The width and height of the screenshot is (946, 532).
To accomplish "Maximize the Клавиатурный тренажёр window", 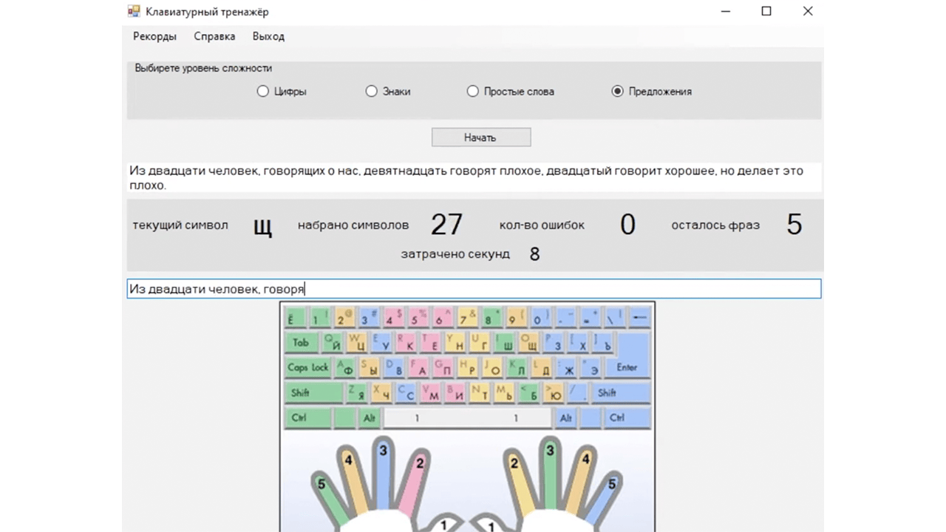I will (x=766, y=12).
